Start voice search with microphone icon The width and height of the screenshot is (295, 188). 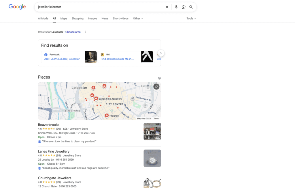[176, 7]
